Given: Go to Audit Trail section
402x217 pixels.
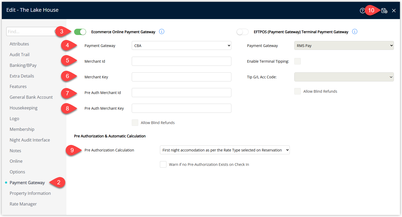Looking at the screenshot, I should coord(20,55).
